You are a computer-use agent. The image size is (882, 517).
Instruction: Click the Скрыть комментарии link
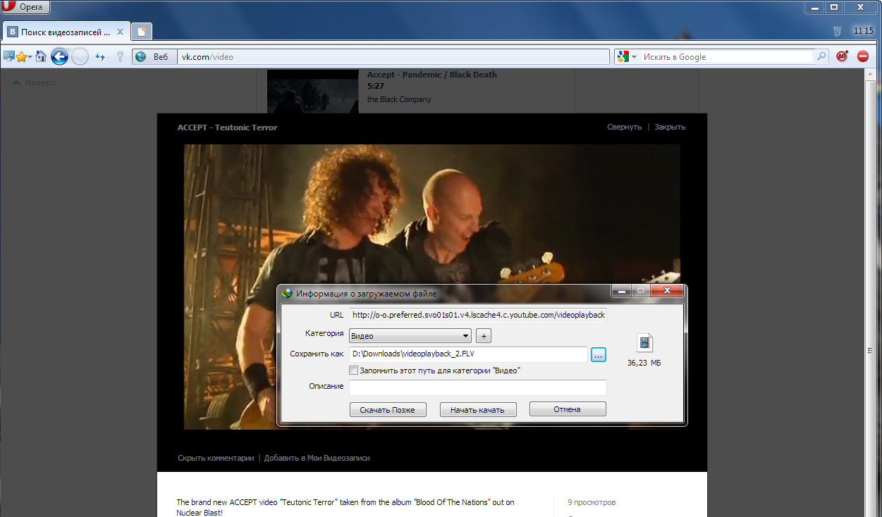click(216, 458)
